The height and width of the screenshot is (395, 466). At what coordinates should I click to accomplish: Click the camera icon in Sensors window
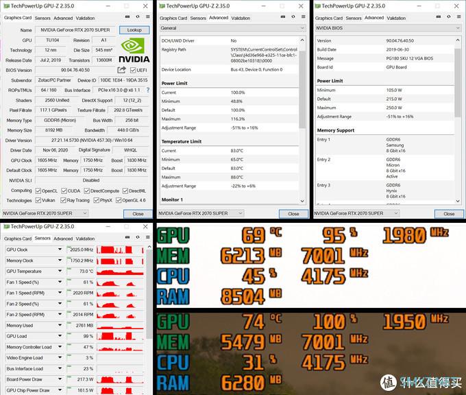point(127,237)
